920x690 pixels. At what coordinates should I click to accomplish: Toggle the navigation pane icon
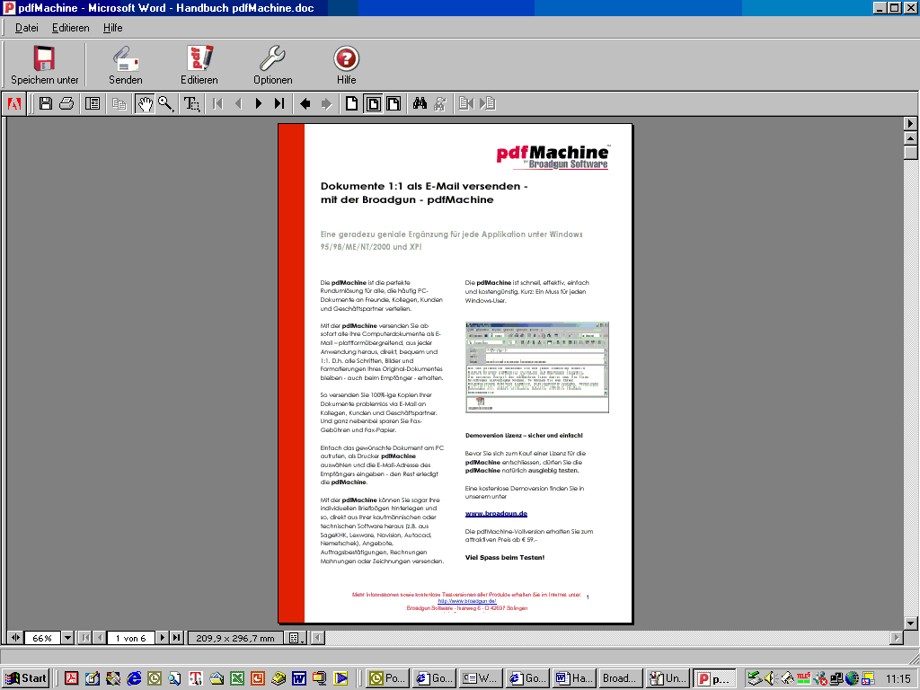[x=93, y=104]
